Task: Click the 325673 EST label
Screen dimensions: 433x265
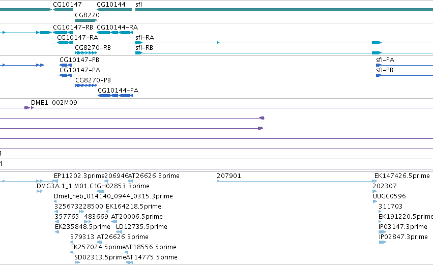Action: (66, 206)
